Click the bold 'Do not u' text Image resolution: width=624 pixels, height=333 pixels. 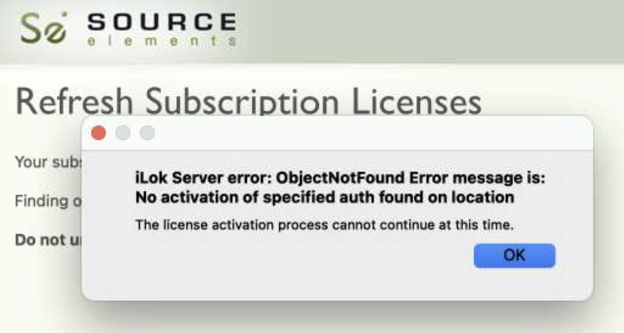click(x=48, y=240)
